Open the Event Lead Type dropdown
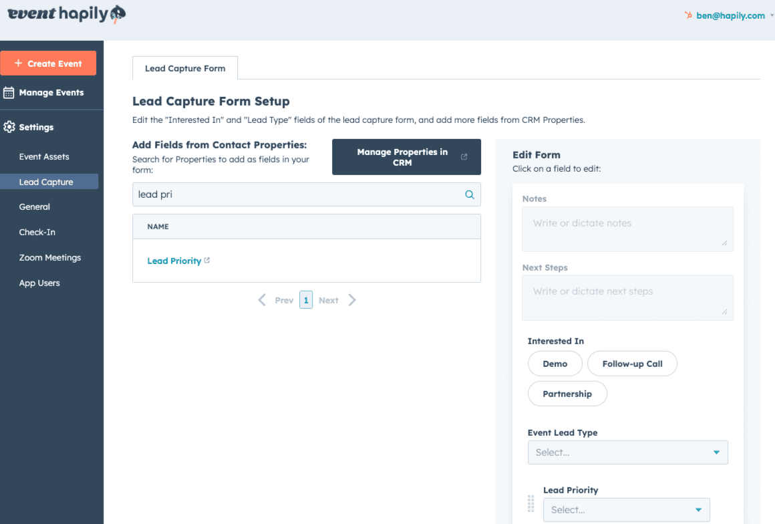The image size is (775, 524). click(x=627, y=452)
